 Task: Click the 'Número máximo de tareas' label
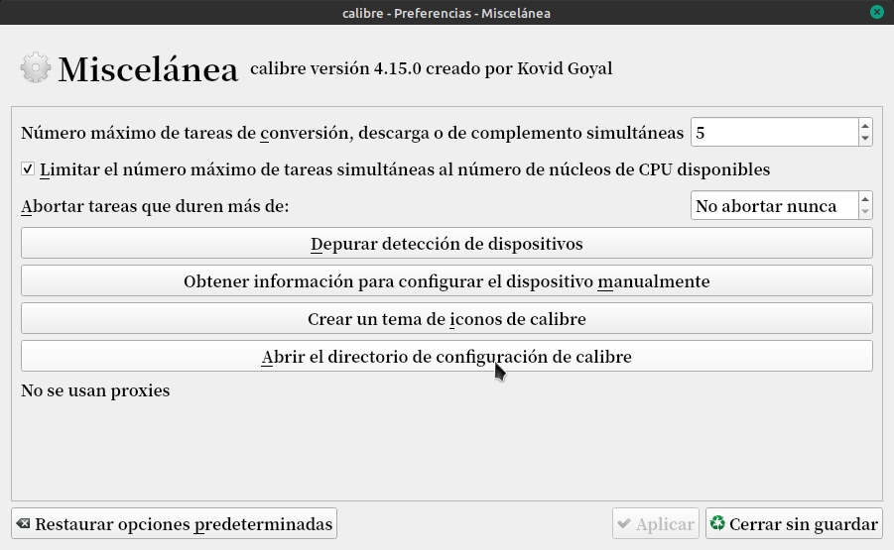(352, 133)
